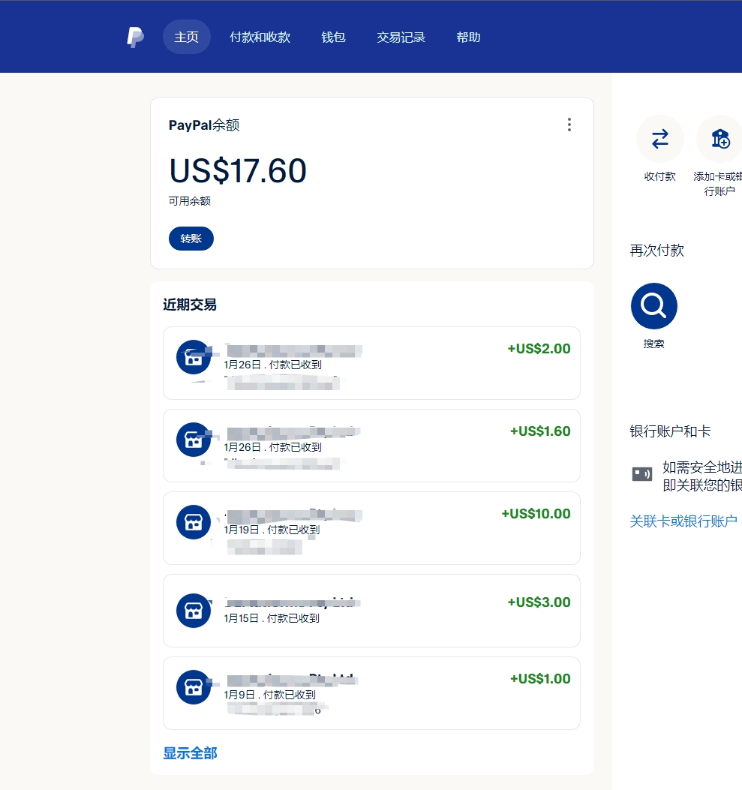Click the storefront icon on the US$1.00 transaction

pos(193,686)
